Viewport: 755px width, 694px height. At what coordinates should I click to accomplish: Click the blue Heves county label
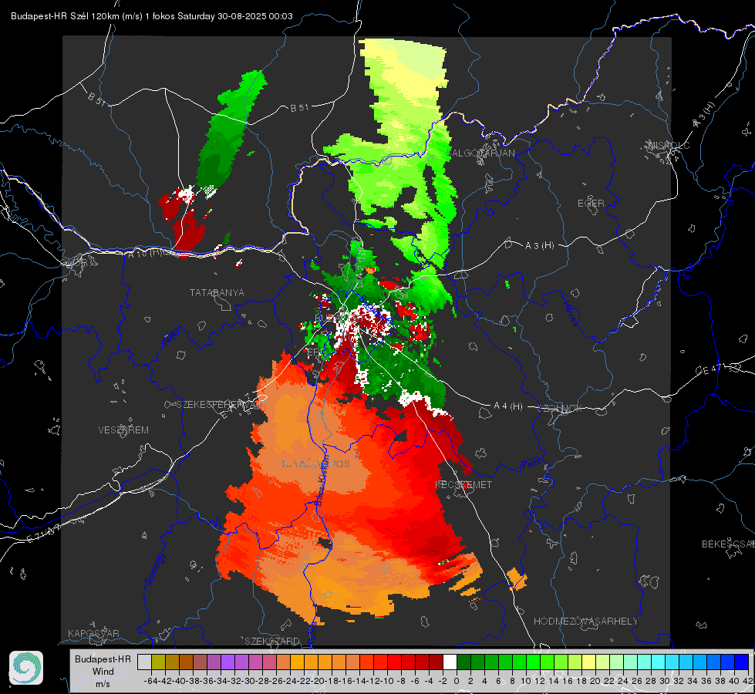pos(571,312)
